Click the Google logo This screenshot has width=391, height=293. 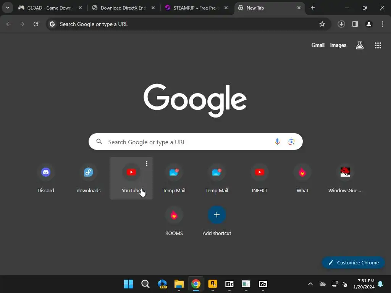(195, 100)
